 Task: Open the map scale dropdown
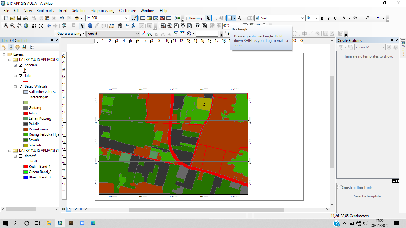127,18
